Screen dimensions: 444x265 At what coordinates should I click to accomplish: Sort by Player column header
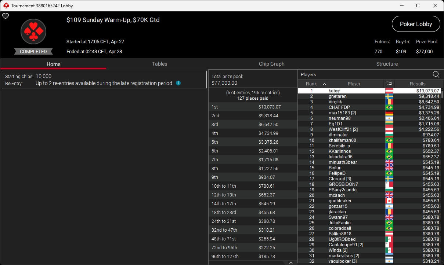(355, 84)
